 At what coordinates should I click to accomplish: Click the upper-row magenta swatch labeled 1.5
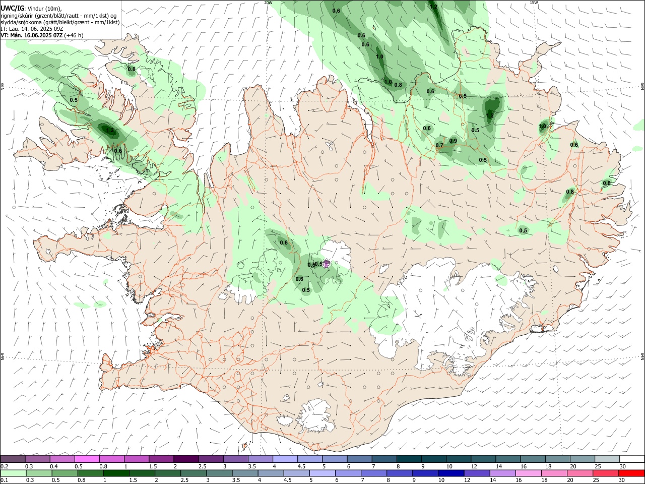pyautogui.click(x=161, y=459)
